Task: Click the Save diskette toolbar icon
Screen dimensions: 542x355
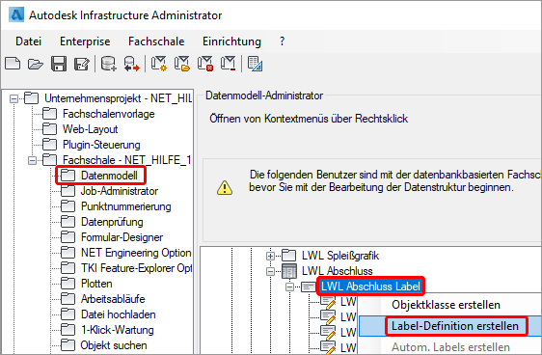Action: 59,64
